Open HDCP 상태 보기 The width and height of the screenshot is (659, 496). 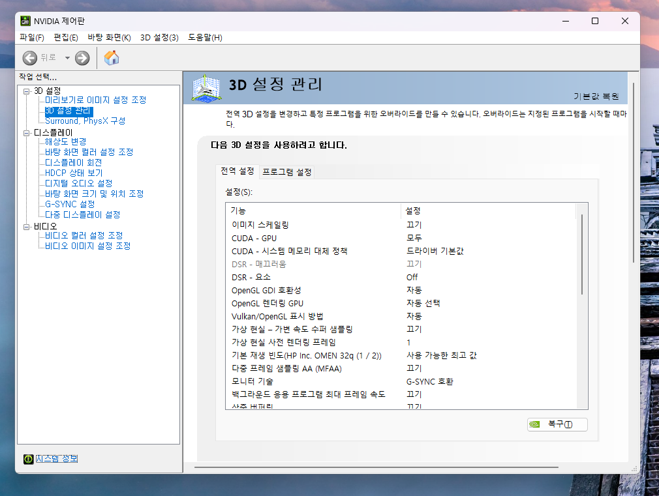tap(74, 173)
